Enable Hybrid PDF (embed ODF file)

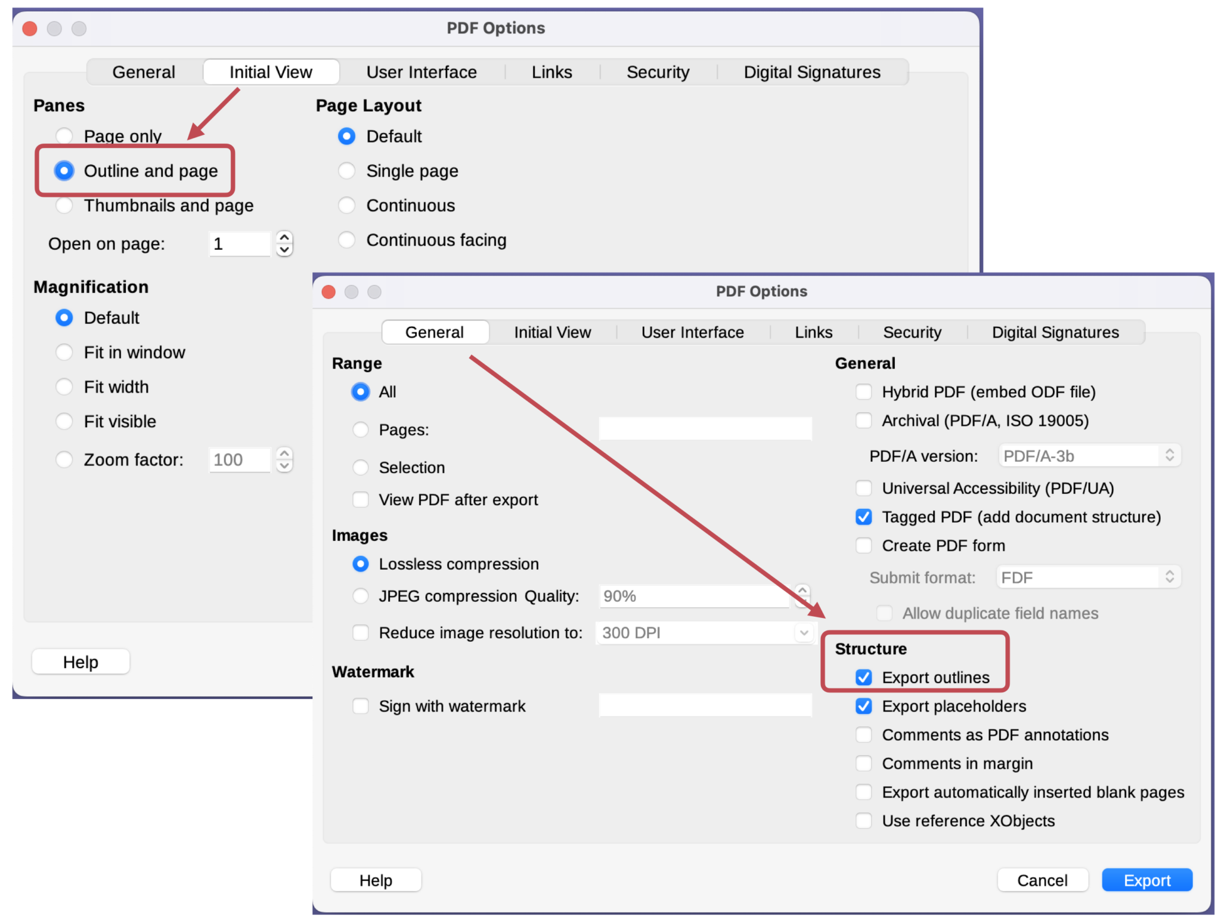(863, 392)
